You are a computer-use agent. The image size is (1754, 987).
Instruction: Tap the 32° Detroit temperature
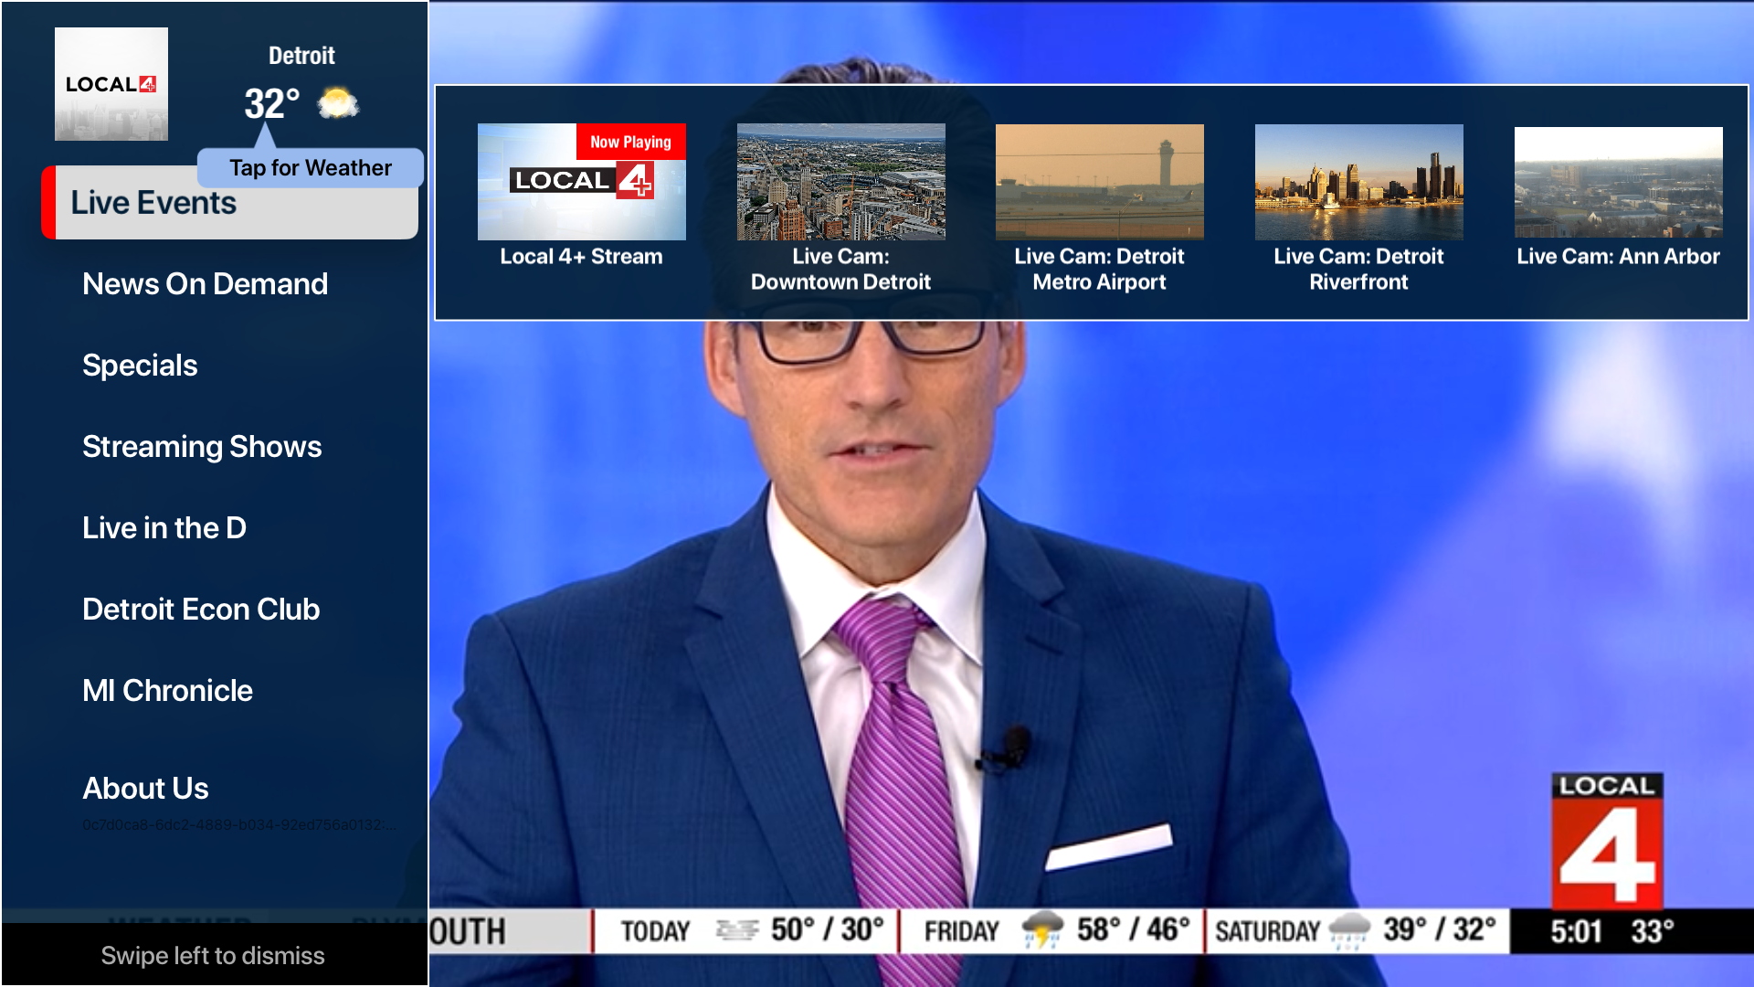coord(272,103)
